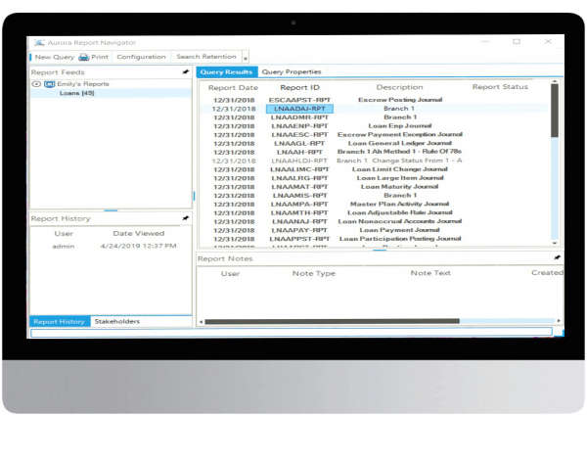Click the Emily's Reports feed icon
This screenshot has width=587, height=462.
click(49, 84)
